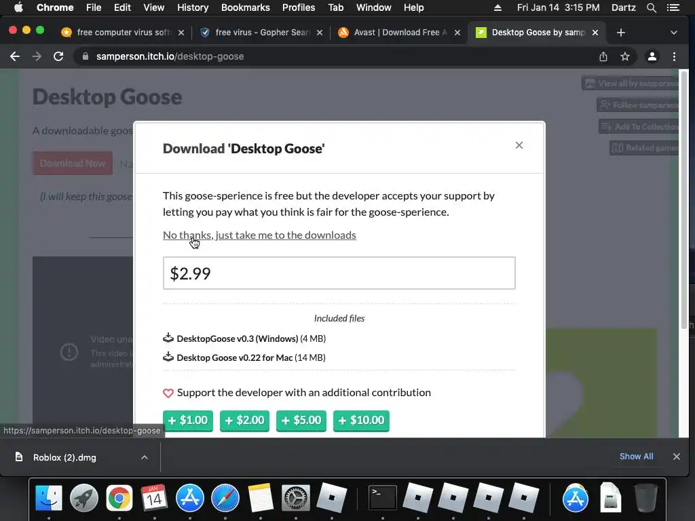Open the Help menu
The image size is (695, 521).
(x=413, y=7)
